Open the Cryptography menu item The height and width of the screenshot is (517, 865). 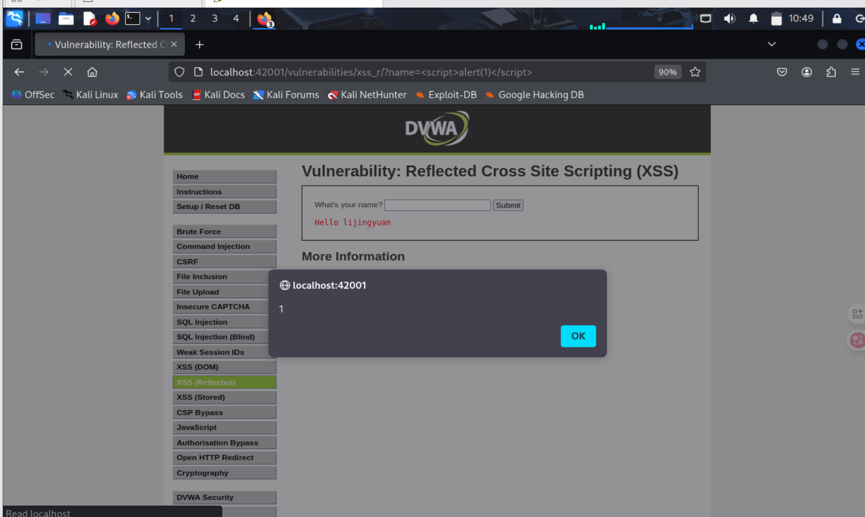click(x=224, y=472)
